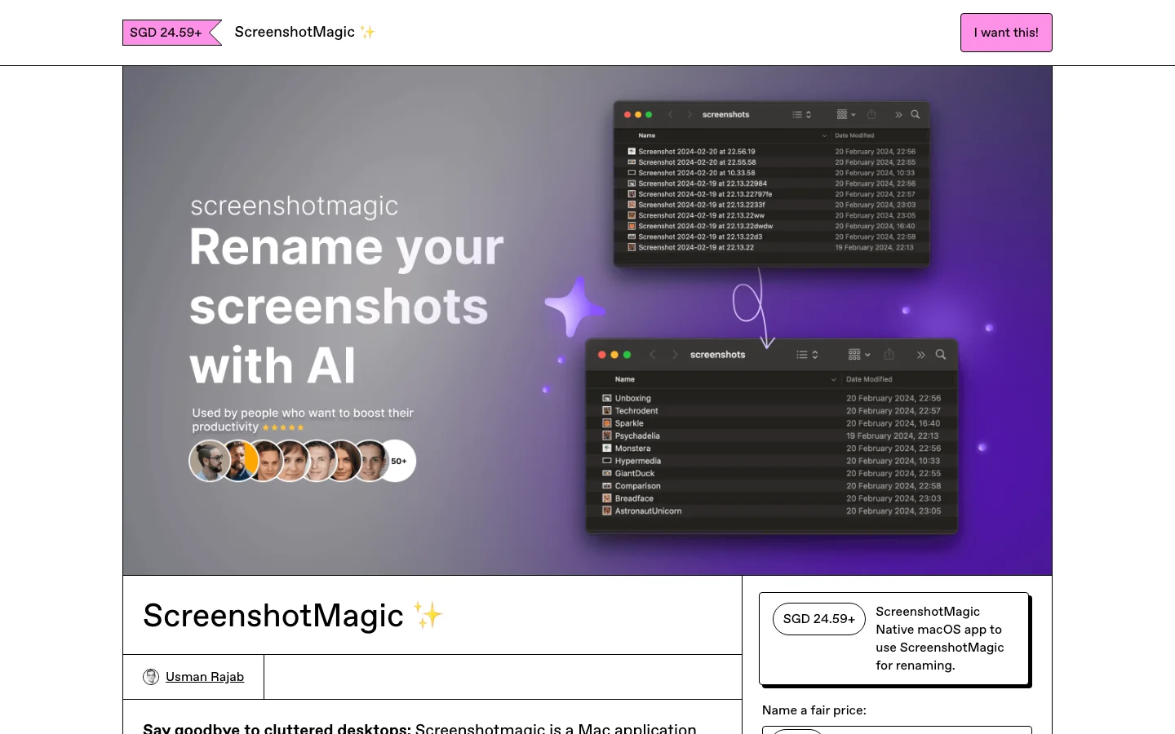Click the yellow star rating in hero
The image size is (1175, 734).
pos(283,427)
